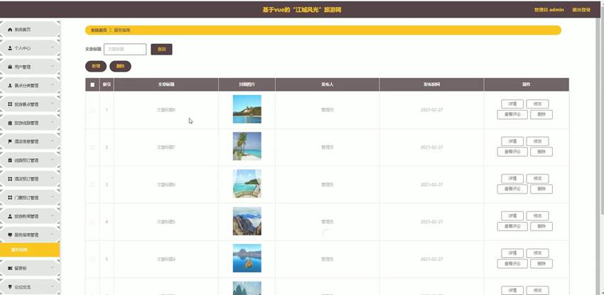
Task: Open the 旅游新闻管理 sidebar menu
Action: coord(30,216)
